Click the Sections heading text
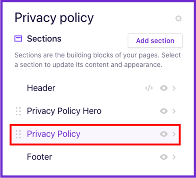Screen dimensions: 196x178 (44, 39)
